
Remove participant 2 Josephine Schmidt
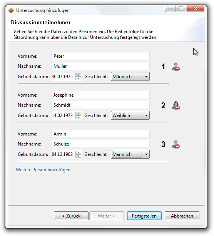(x=176, y=105)
